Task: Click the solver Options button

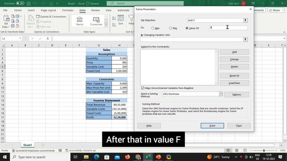Action: (236, 94)
